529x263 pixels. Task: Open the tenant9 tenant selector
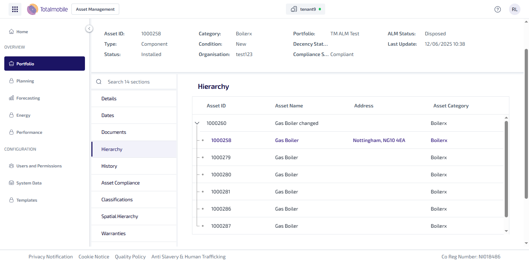tap(305, 9)
